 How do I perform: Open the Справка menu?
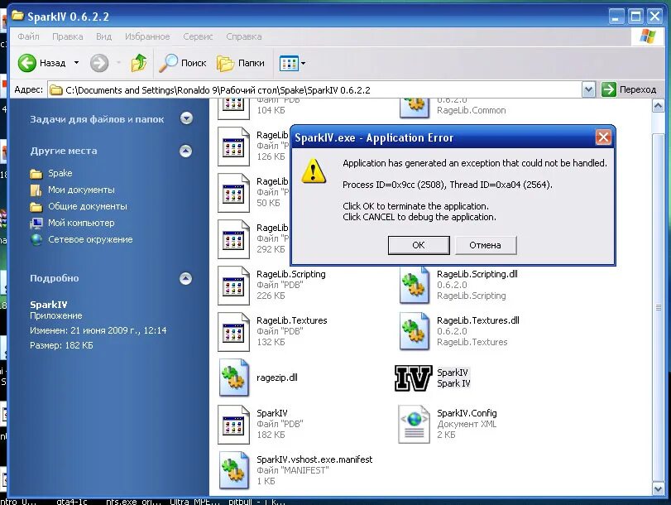tap(244, 36)
